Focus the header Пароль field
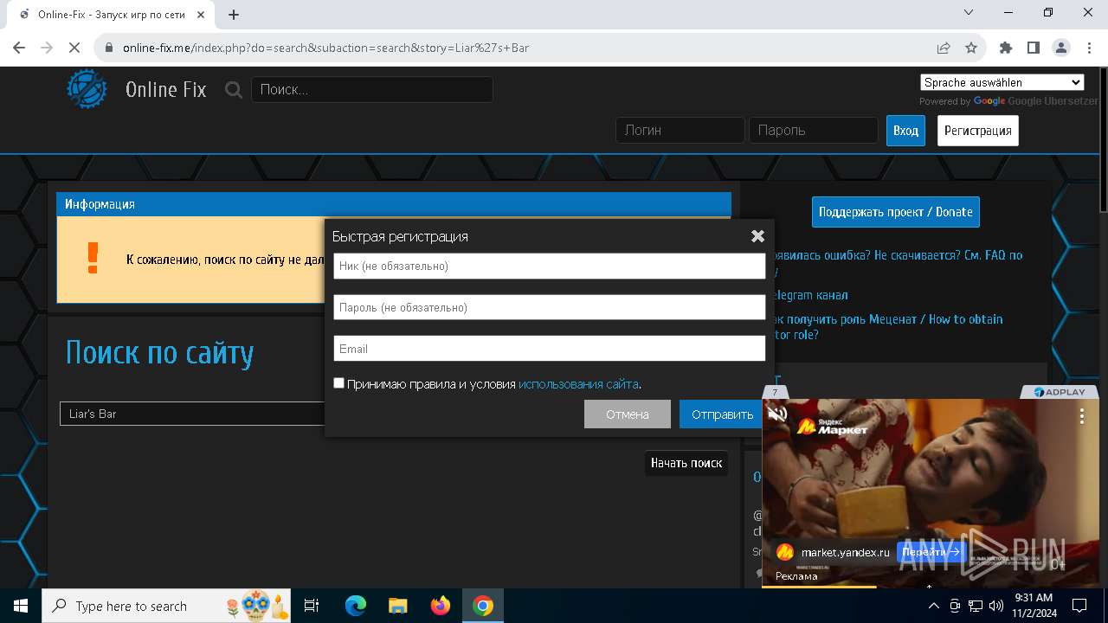This screenshot has height=623, width=1108. tap(814, 131)
